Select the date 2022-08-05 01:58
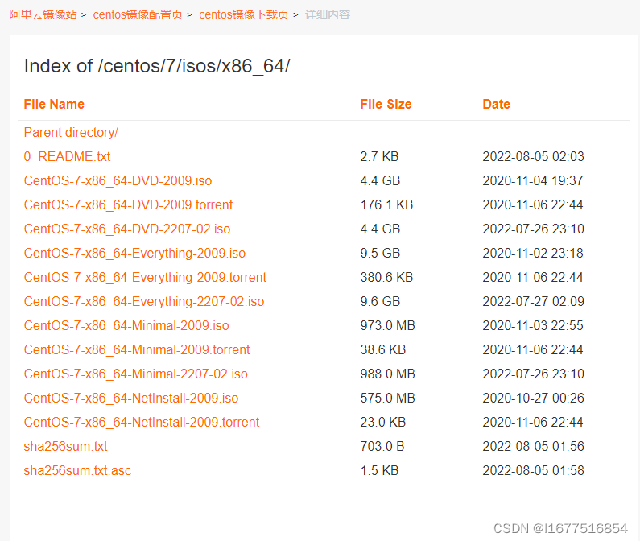This screenshot has width=640, height=541. (x=533, y=470)
